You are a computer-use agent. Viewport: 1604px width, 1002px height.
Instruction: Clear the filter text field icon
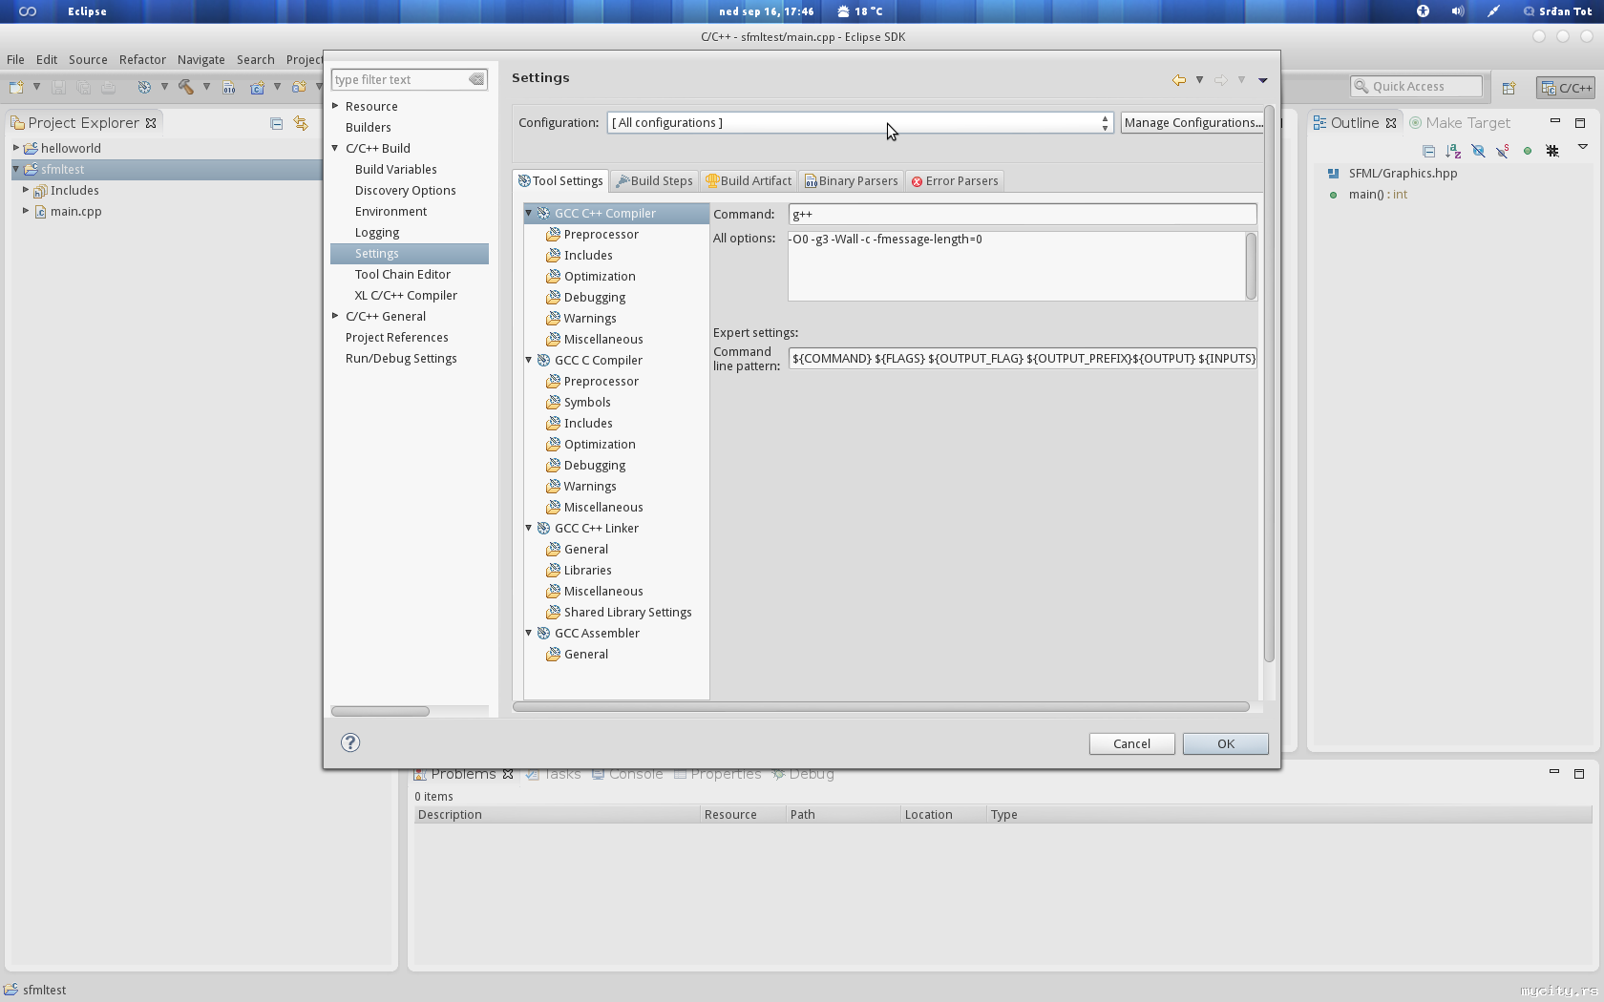click(476, 79)
